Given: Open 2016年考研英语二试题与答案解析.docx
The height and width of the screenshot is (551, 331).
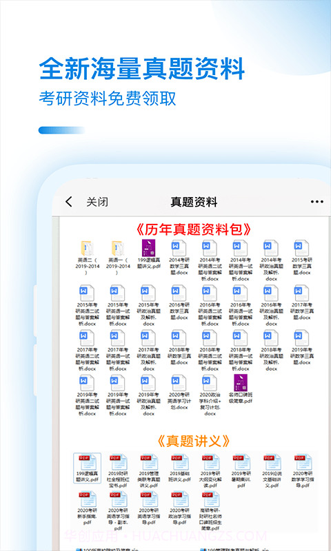Looking at the screenshot, I should coord(210,305).
